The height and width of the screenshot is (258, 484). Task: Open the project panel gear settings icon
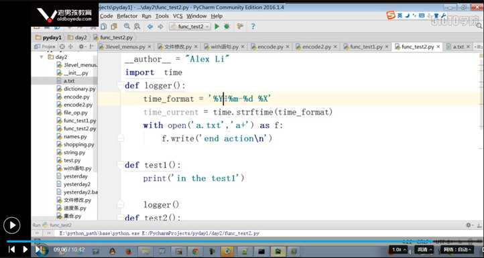click(81, 47)
